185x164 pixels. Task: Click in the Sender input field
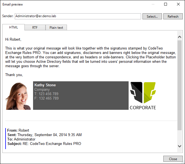click(x=78, y=16)
